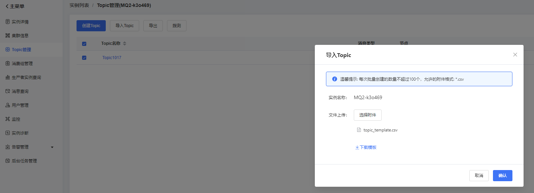Click the file icon beside topic_template.csv

[x=359, y=130]
